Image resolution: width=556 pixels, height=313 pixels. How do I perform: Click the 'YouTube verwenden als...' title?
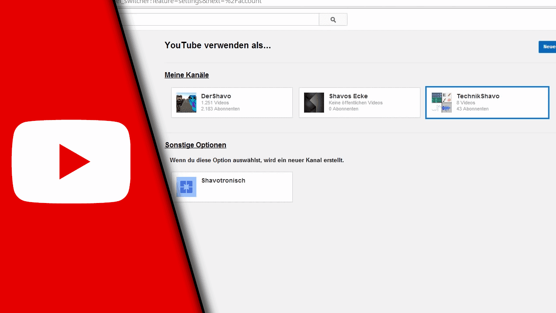[x=218, y=45]
